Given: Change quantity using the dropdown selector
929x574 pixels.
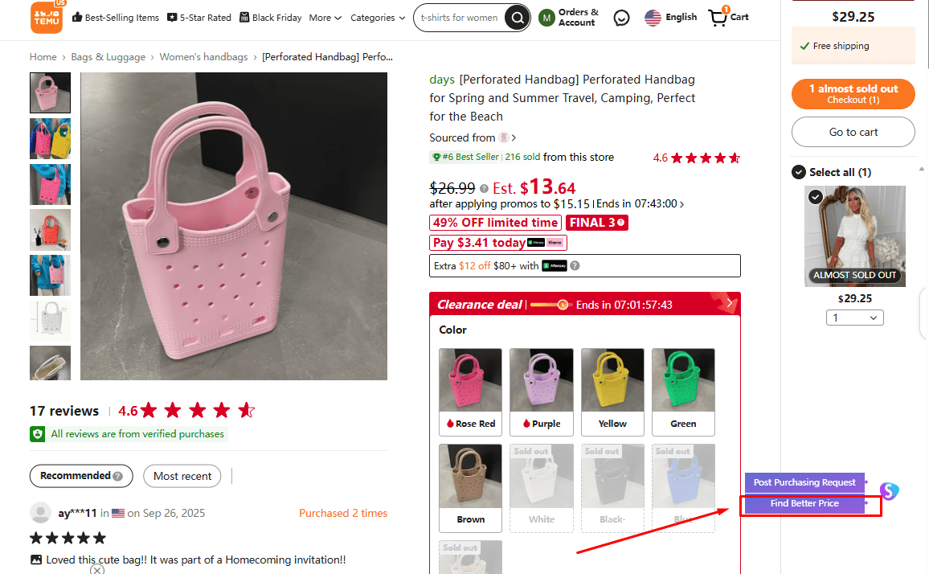Looking at the screenshot, I should coord(854,317).
